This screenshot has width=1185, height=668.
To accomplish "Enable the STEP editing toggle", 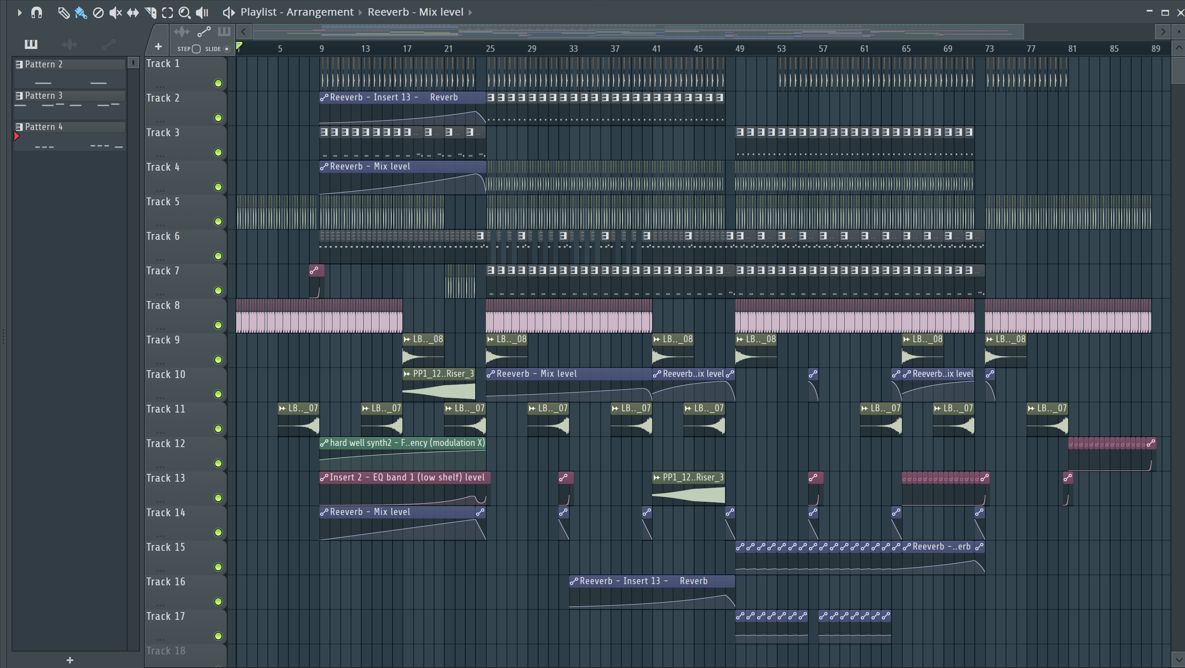I will pyautogui.click(x=196, y=49).
